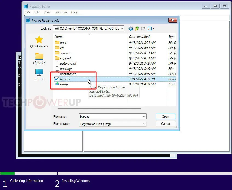Open the File menu in Registry Editor

[28, 12]
